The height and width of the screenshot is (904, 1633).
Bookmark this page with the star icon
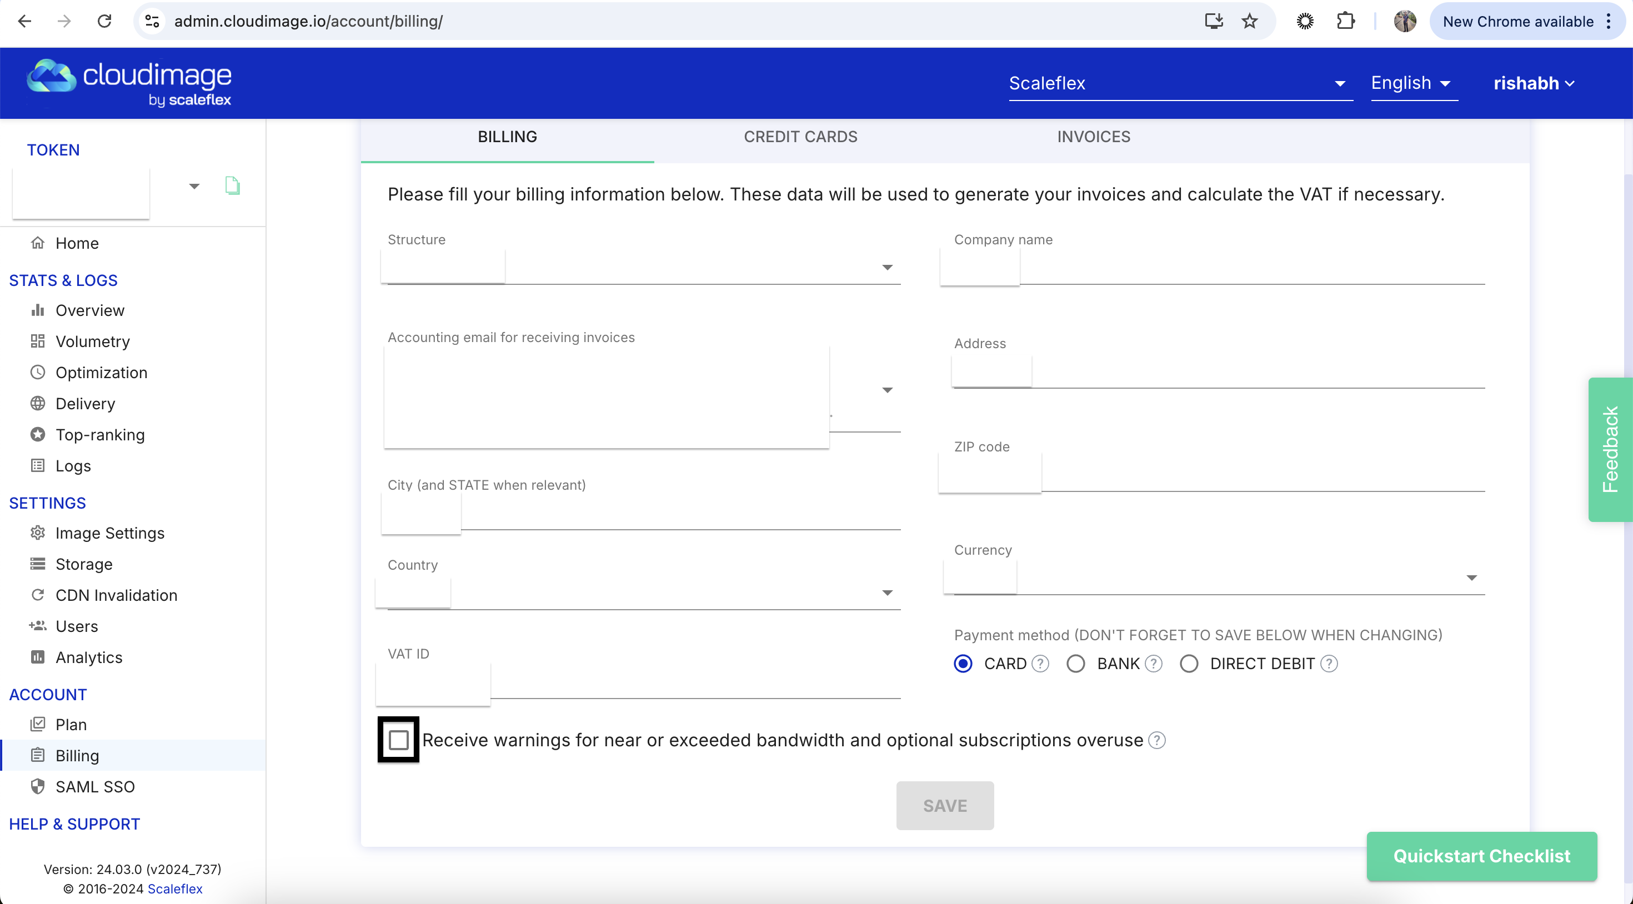1249,22
